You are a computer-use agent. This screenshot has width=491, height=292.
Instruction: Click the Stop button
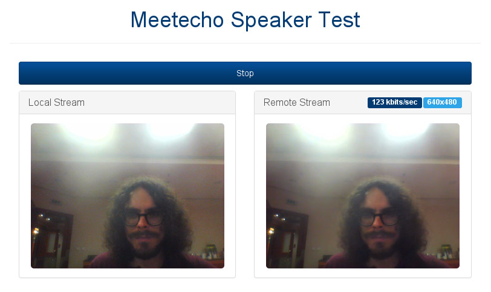pos(245,73)
